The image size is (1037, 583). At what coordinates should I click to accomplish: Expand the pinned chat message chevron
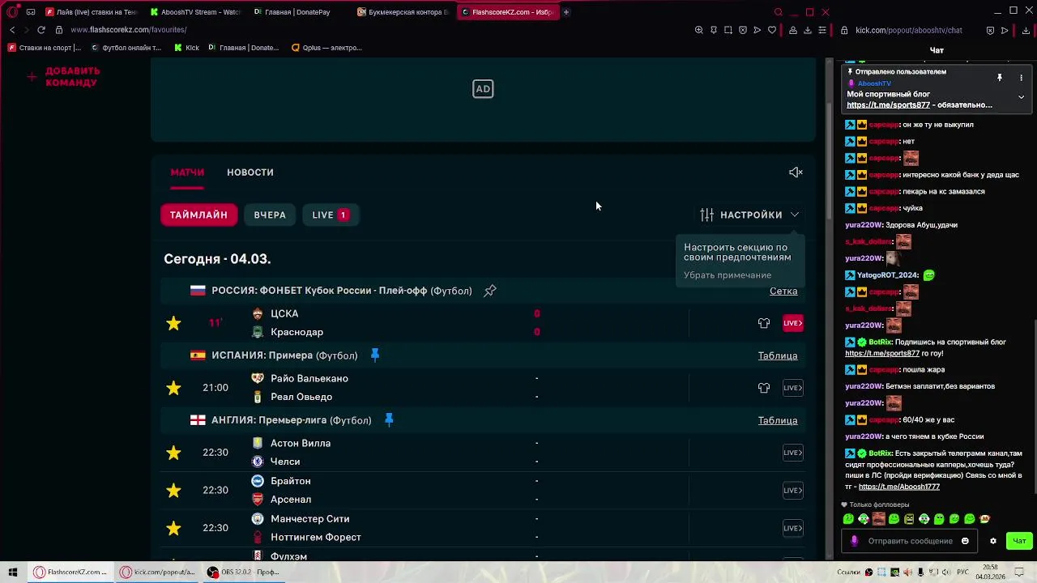pyautogui.click(x=1021, y=97)
